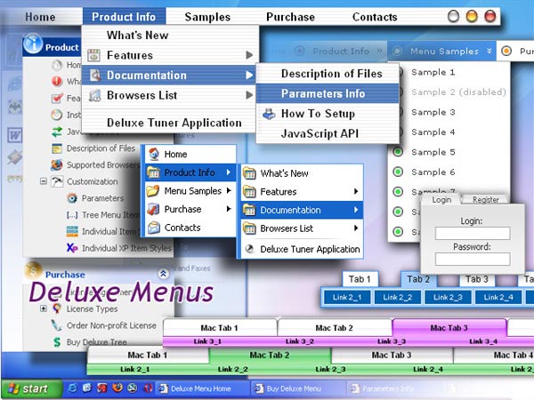This screenshot has width=534, height=400.
Task: Select the Sample 1 radio button
Action: coord(397,72)
